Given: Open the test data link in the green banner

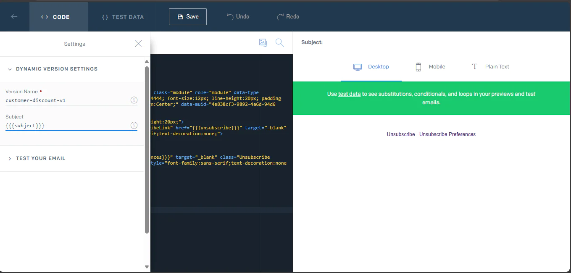Looking at the screenshot, I should (x=349, y=94).
